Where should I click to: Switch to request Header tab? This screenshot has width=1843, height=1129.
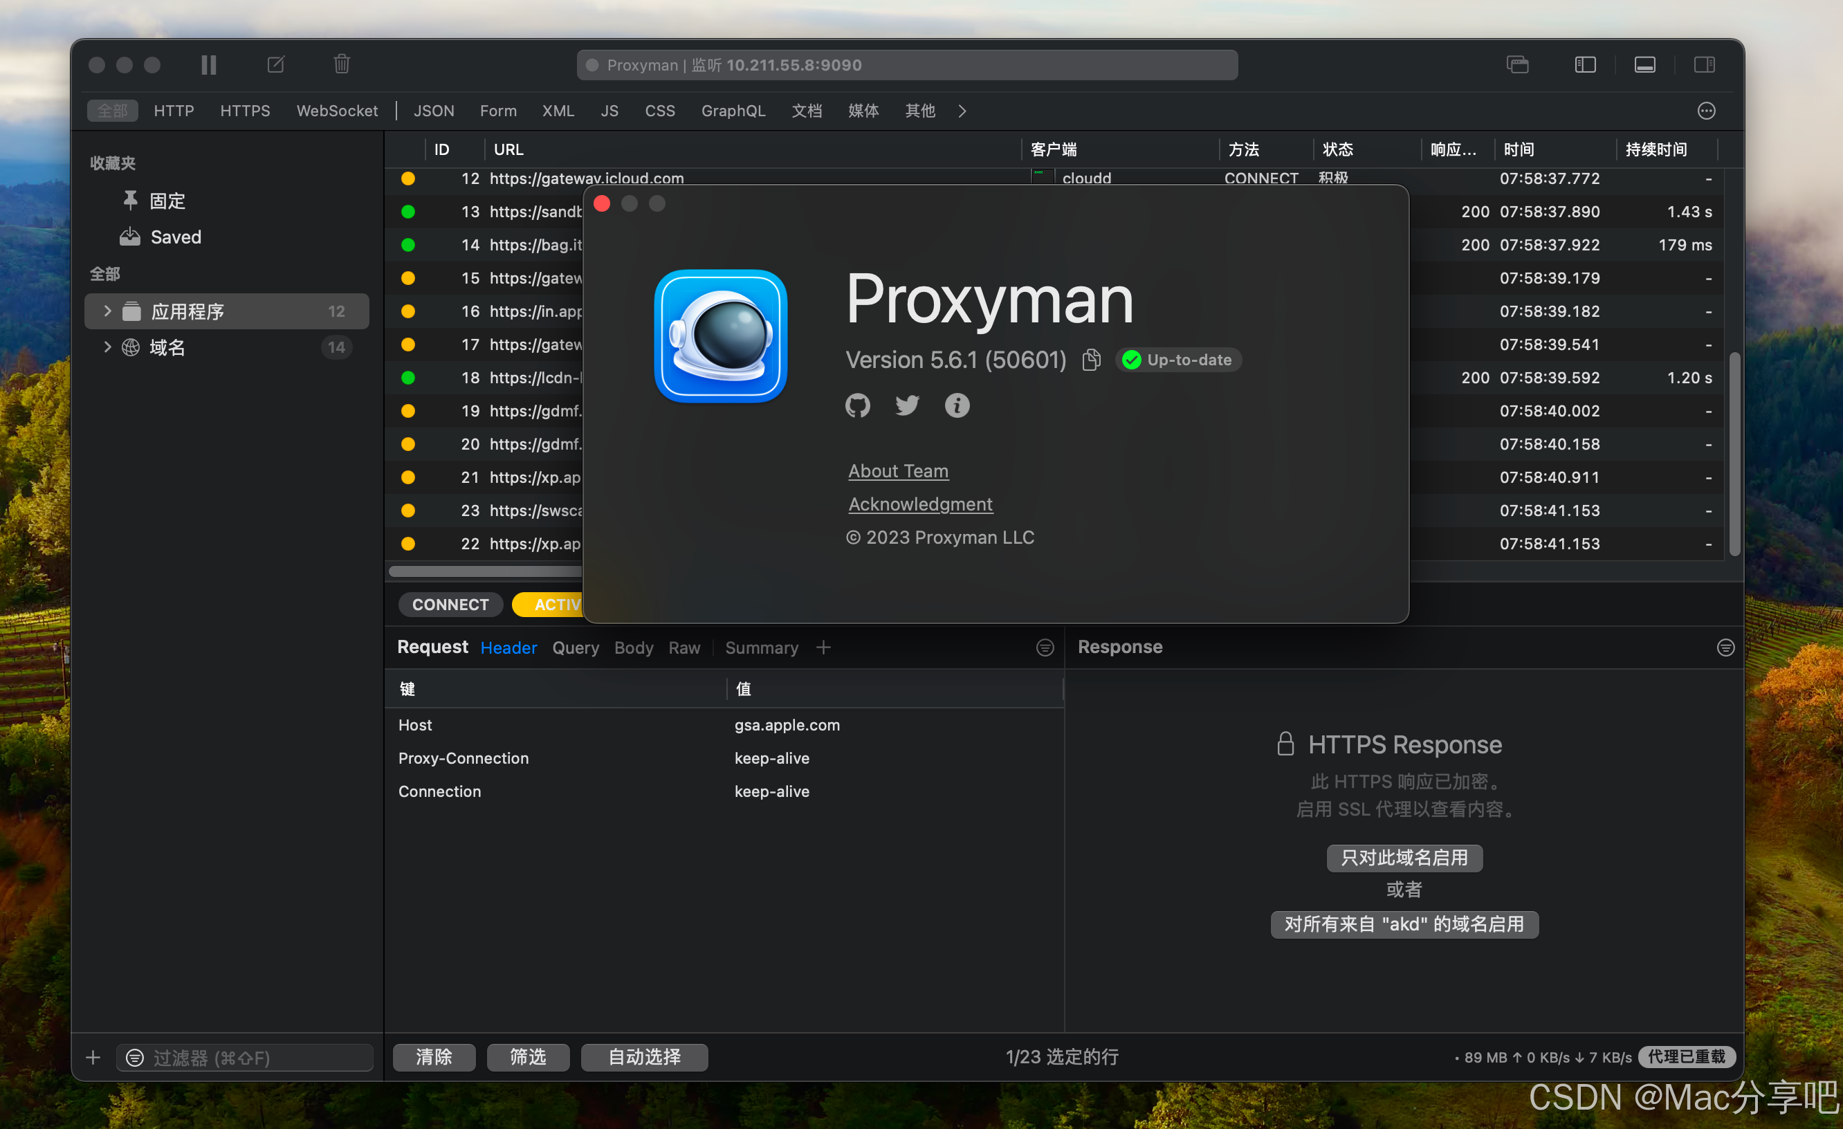[x=508, y=648]
